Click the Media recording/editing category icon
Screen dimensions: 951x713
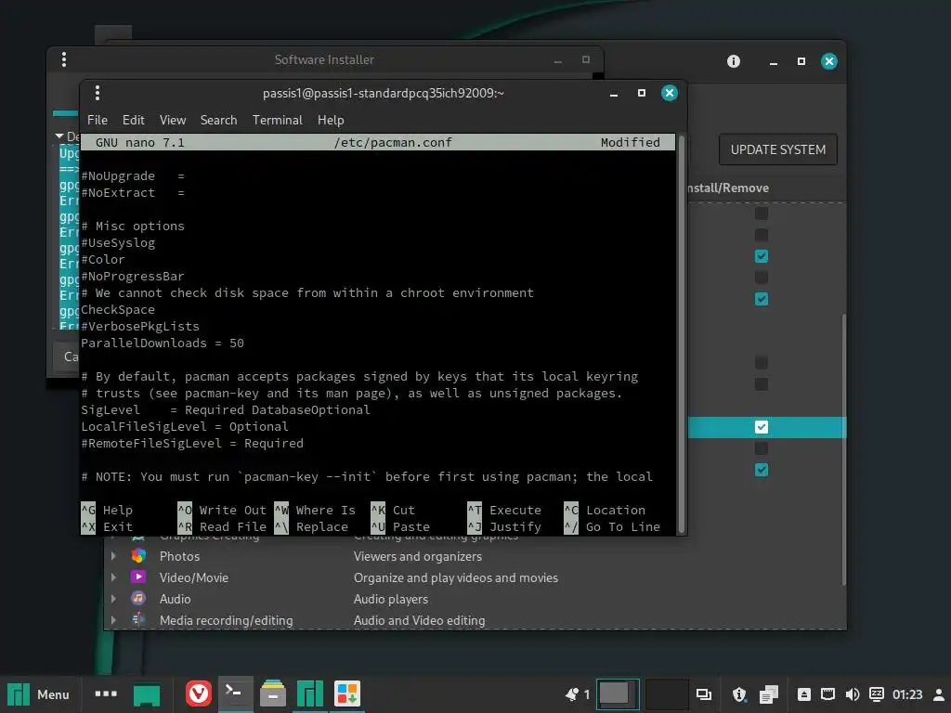(138, 619)
